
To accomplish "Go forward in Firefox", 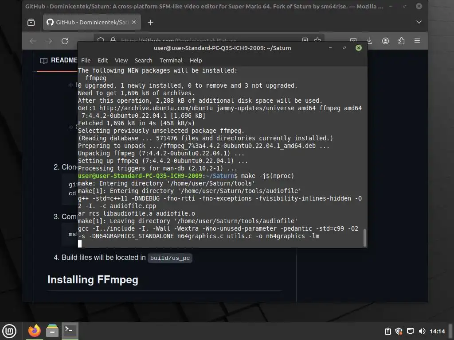I will point(49,41).
